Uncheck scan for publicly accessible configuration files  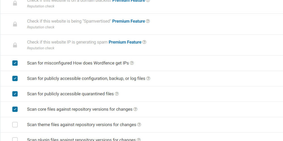click(x=15, y=78)
